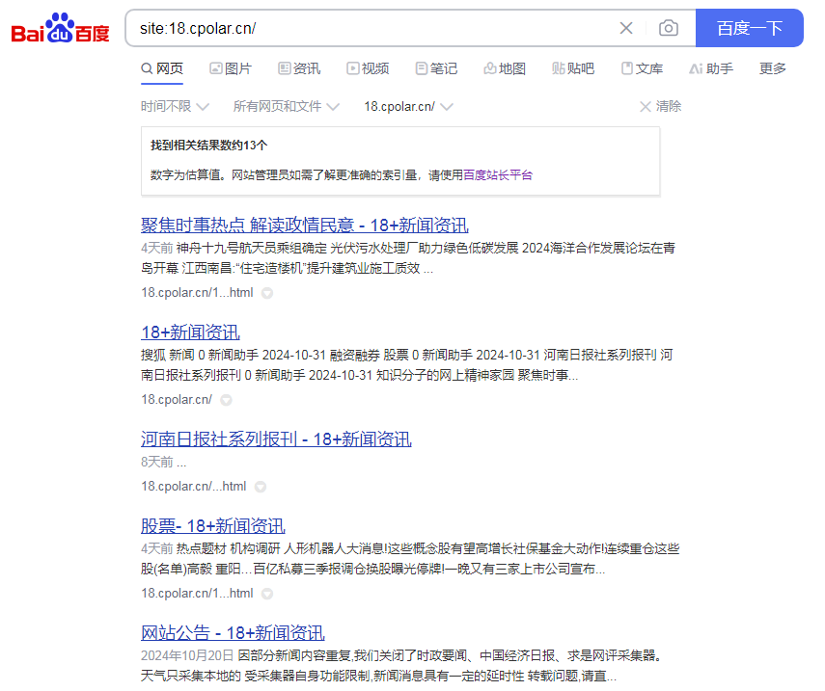
Task: Open result 河南日报社系列报刊
Action: 276,439
